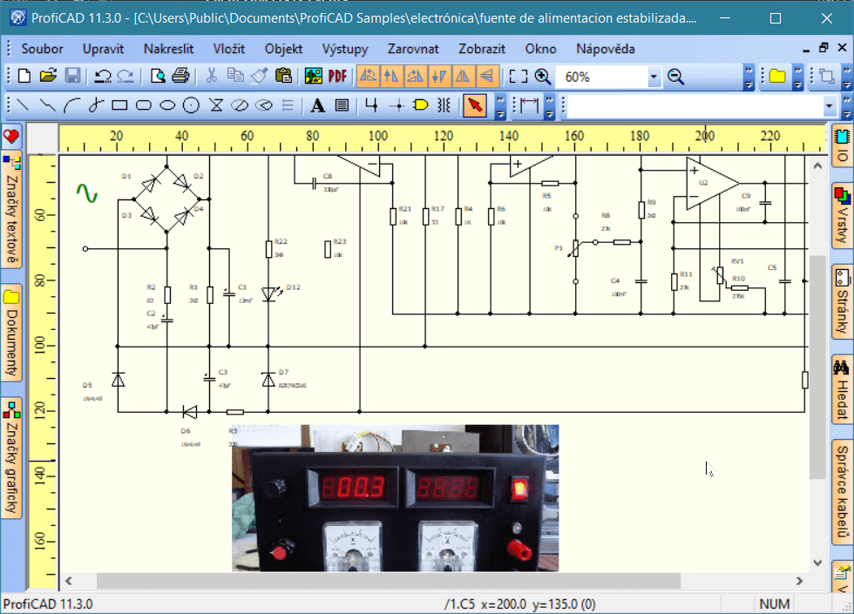Open the Správce kabelů side panel
854x614 pixels.
click(x=842, y=491)
